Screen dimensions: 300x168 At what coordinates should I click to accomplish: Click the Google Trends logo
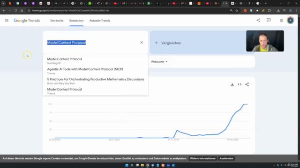[27, 21]
